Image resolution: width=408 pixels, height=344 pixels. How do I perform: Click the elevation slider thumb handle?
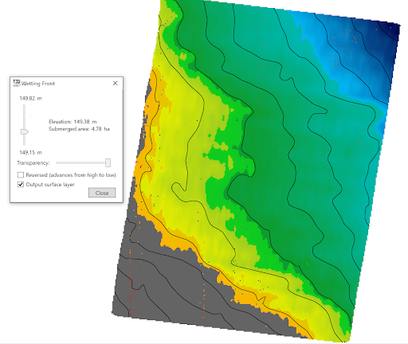[25, 131]
